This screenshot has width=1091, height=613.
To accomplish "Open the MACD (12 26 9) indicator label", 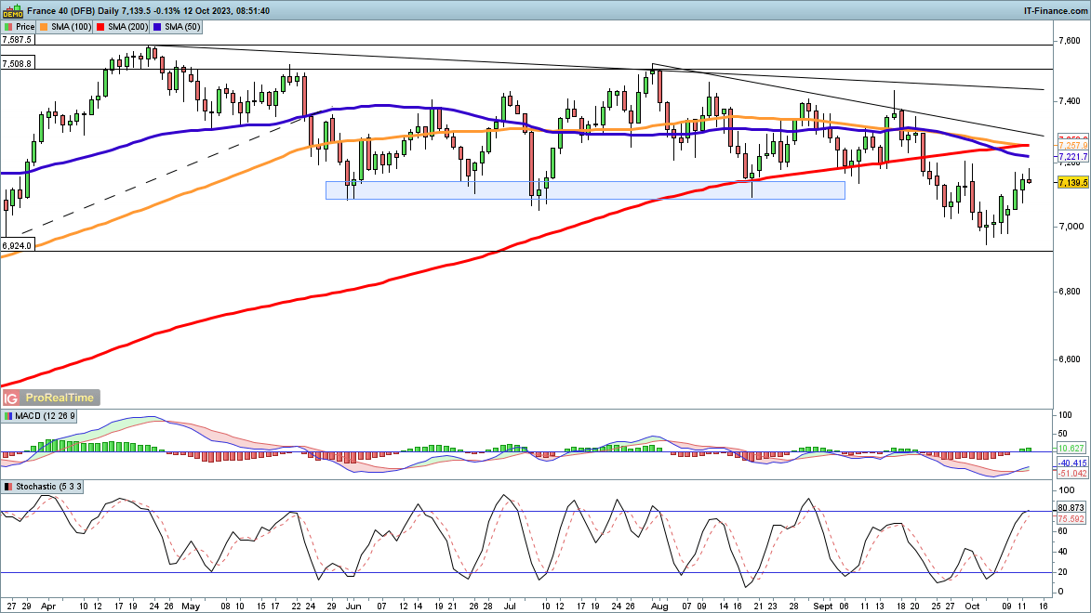I will (x=45, y=416).
